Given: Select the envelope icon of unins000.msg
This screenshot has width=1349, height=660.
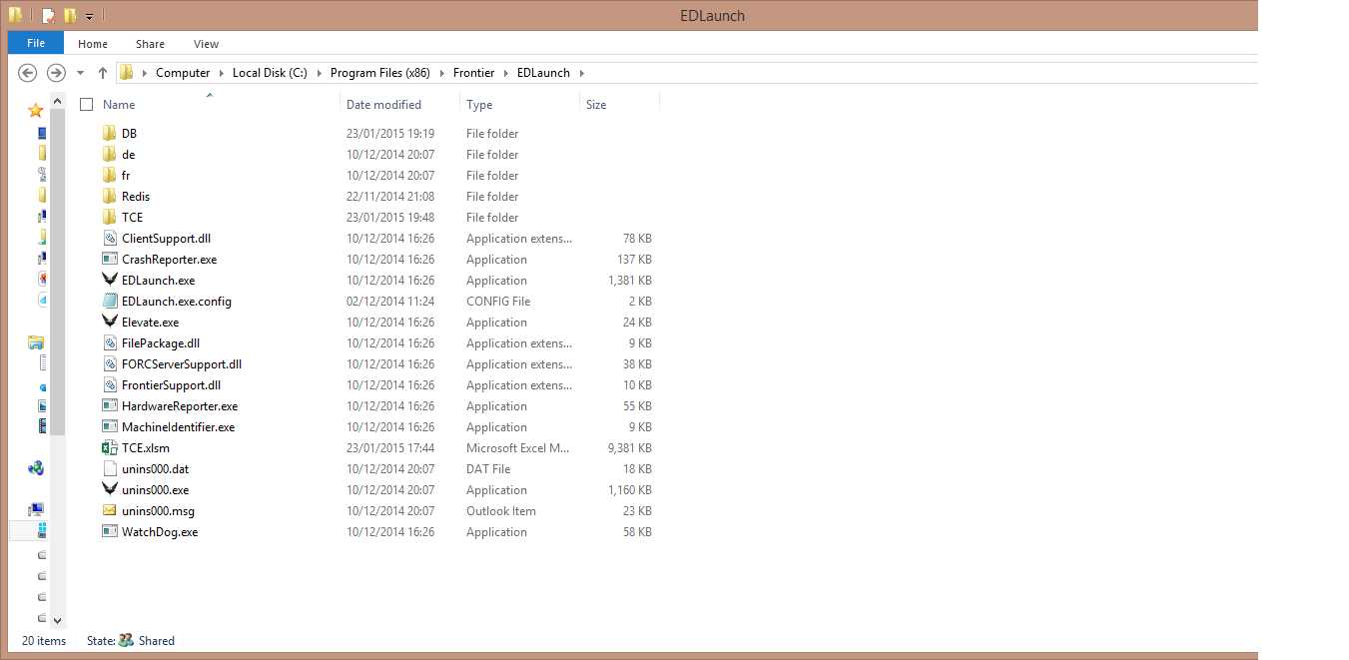Looking at the screenshot, I should [x=110, y=511].
